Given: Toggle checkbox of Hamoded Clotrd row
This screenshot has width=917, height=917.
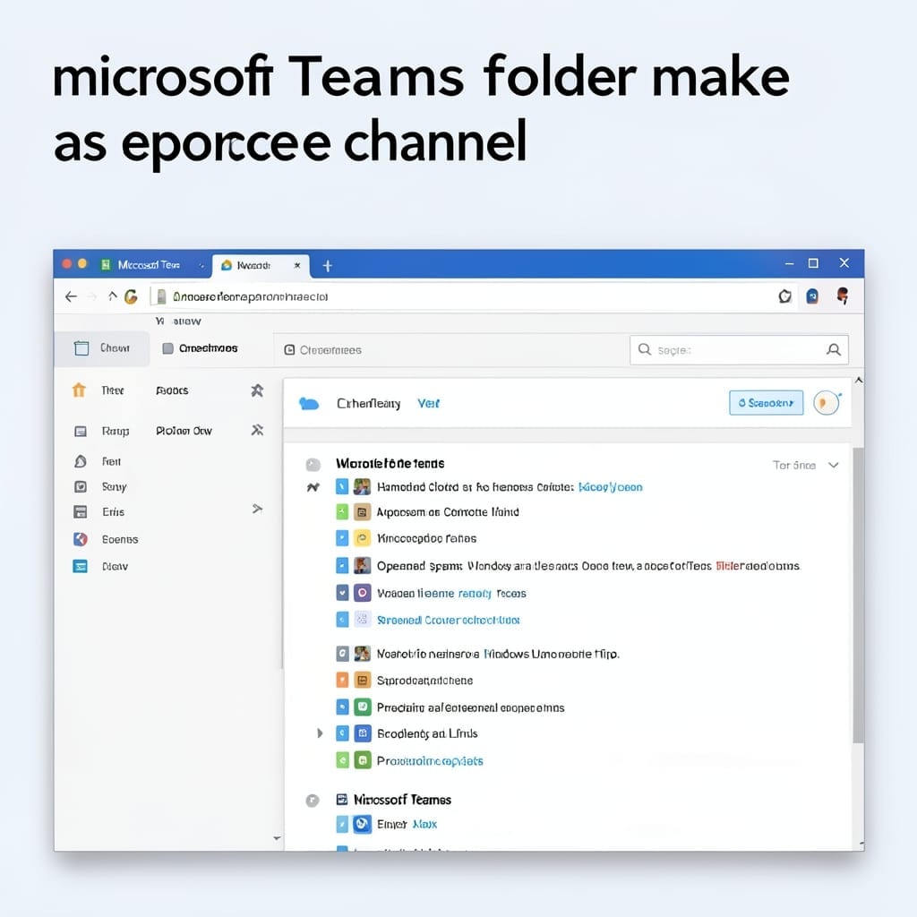Looking at the screenshot, I should click(342, 486).
